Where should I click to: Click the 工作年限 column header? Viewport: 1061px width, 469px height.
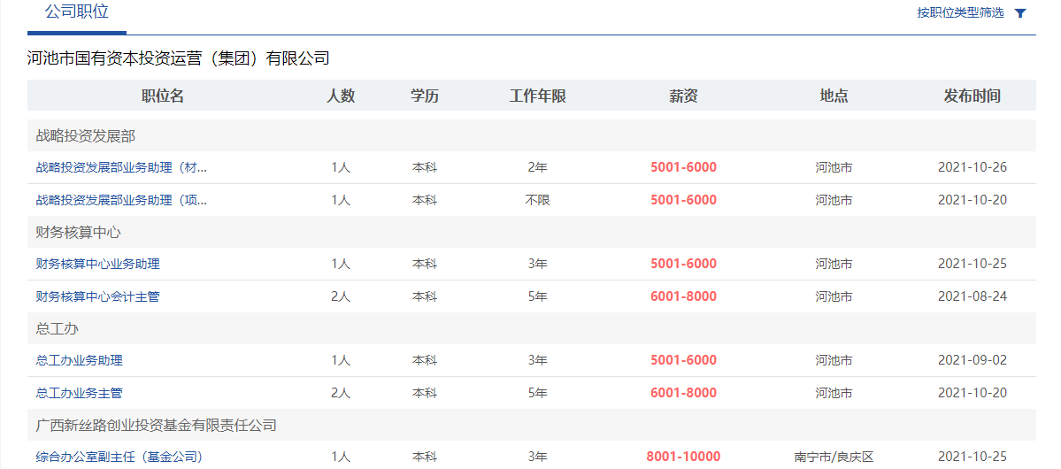537,96
